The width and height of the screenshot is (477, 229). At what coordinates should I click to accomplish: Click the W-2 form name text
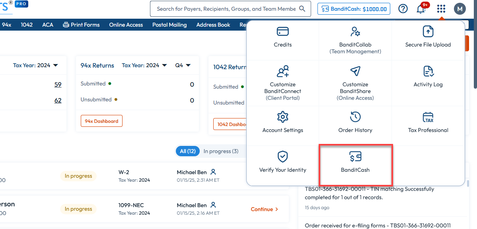[x=124, y=173]
